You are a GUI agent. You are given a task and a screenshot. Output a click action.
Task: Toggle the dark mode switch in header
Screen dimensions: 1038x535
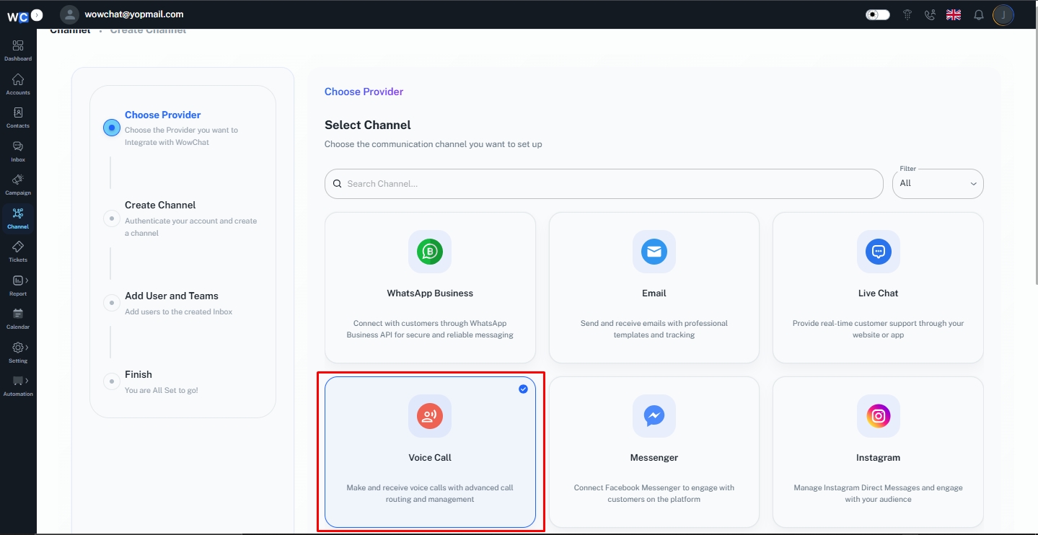coord(878,14)
